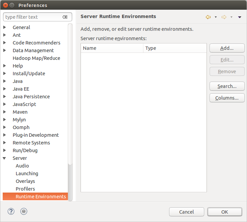The width and height of the screenshot is (247, 222).
Task: Click the yellow Back arrow icon
Action: 208,17
